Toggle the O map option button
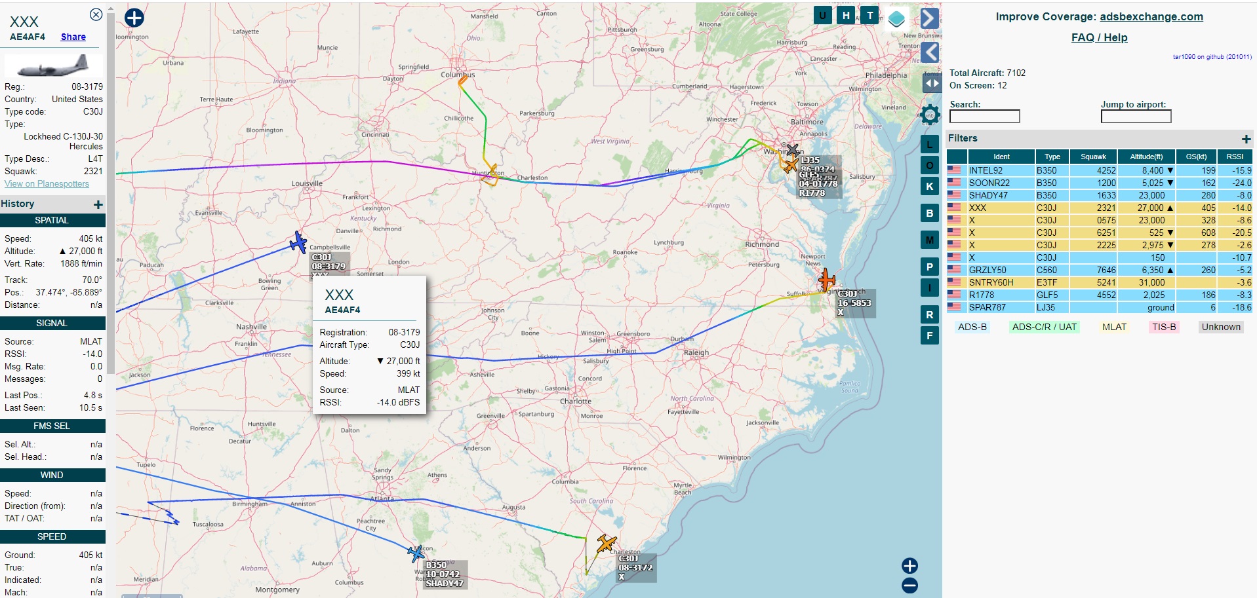This screenshot has width=1257, height=598. 929,165
